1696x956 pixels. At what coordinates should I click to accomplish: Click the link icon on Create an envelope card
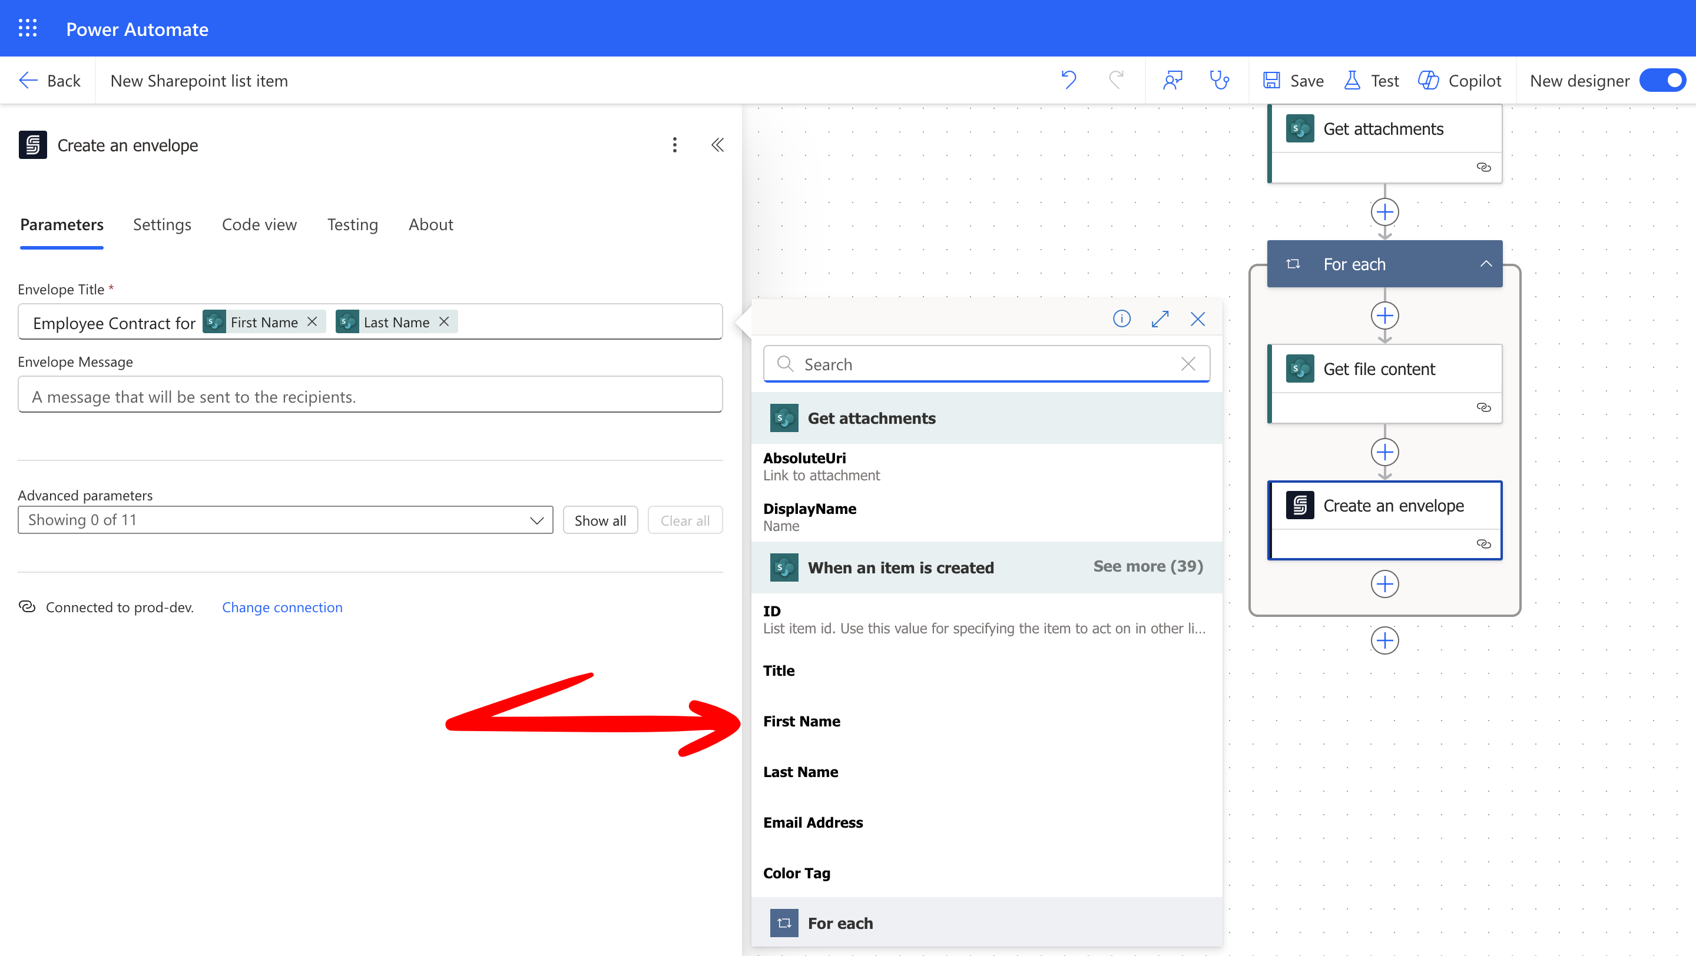point(1485,544)
